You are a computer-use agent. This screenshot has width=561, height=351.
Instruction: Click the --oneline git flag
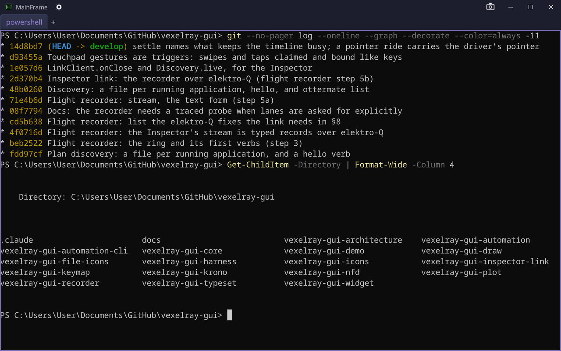[338, 36]
